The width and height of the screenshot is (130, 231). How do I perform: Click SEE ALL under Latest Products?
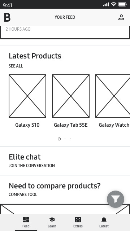pyautogui.click(x=16, y=66)
